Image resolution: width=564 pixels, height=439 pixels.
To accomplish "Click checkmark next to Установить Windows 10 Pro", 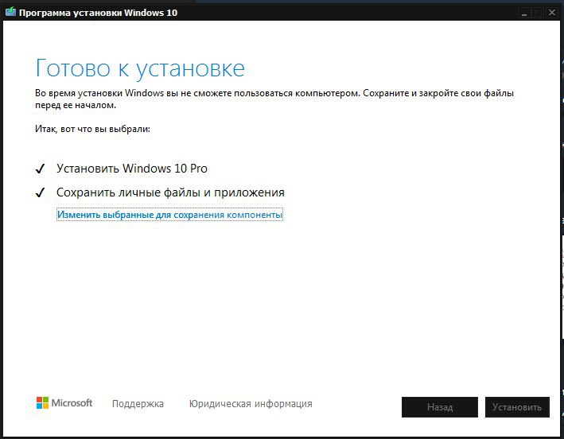I will click(40, 169).
